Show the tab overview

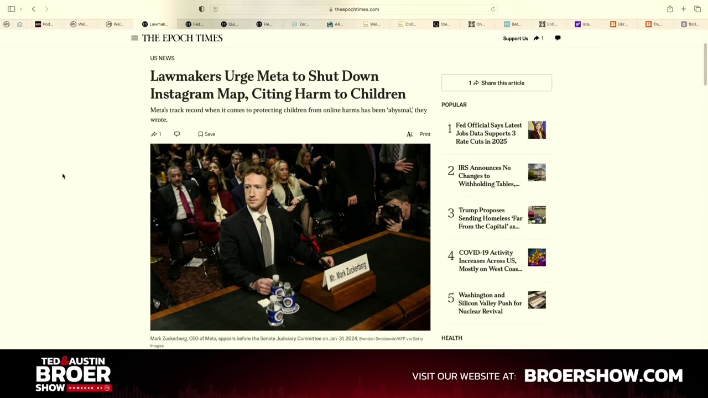click(x=697, y=9)
